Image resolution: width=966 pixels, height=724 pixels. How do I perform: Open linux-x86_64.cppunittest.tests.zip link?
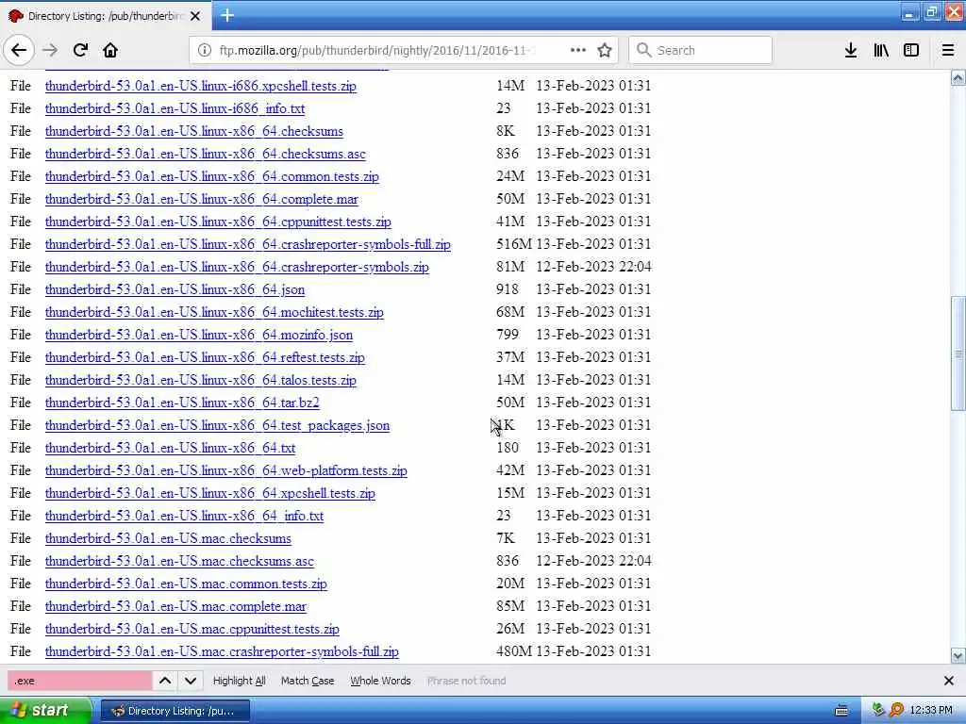[x=218, y=222]
